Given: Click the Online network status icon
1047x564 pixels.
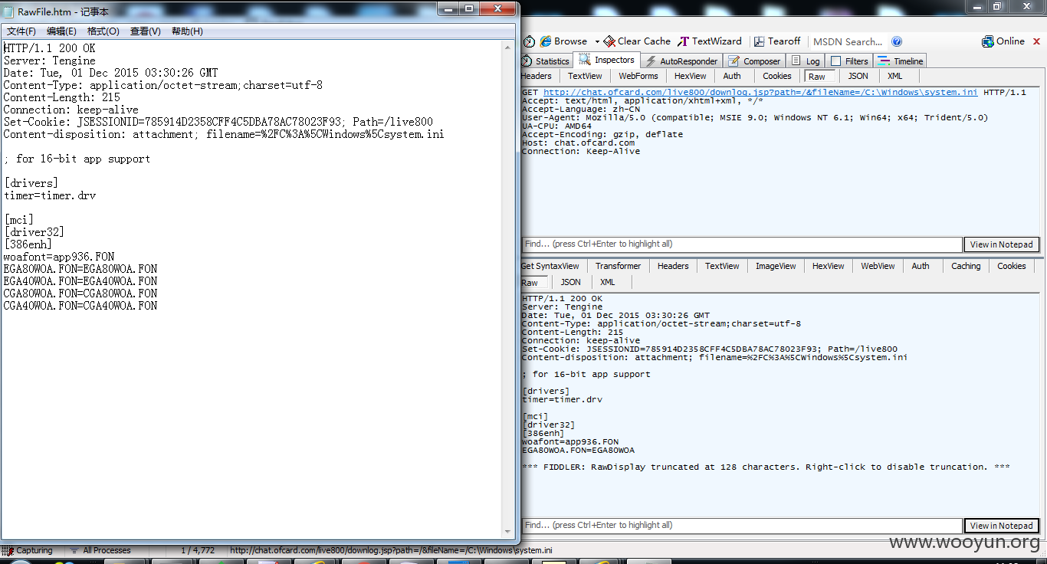Looking at the screenshot, I should pos(1003,41).
